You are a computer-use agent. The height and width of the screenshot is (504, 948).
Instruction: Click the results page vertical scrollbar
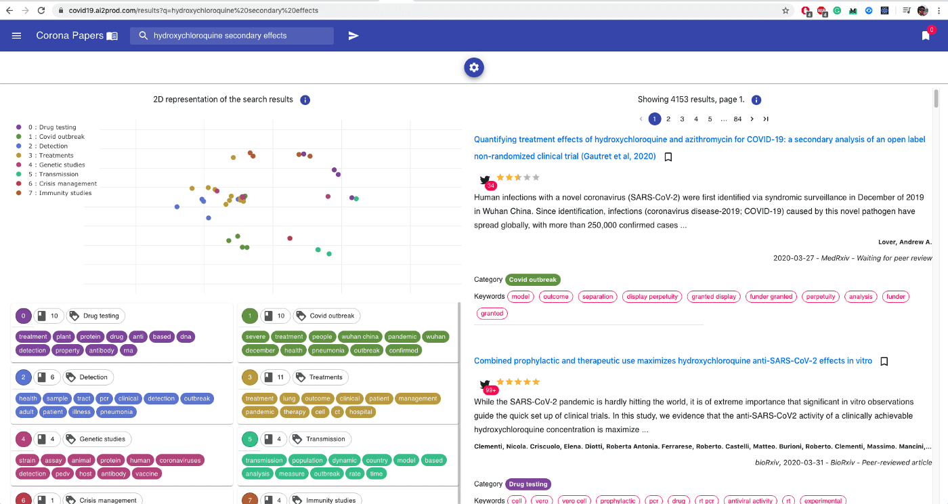(x=936, y=98)
